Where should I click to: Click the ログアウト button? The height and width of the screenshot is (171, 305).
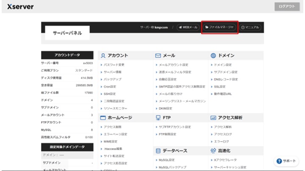coord(287,6)
